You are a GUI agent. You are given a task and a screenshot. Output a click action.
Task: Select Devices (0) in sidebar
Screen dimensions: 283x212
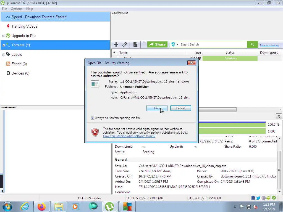point(55,73)
